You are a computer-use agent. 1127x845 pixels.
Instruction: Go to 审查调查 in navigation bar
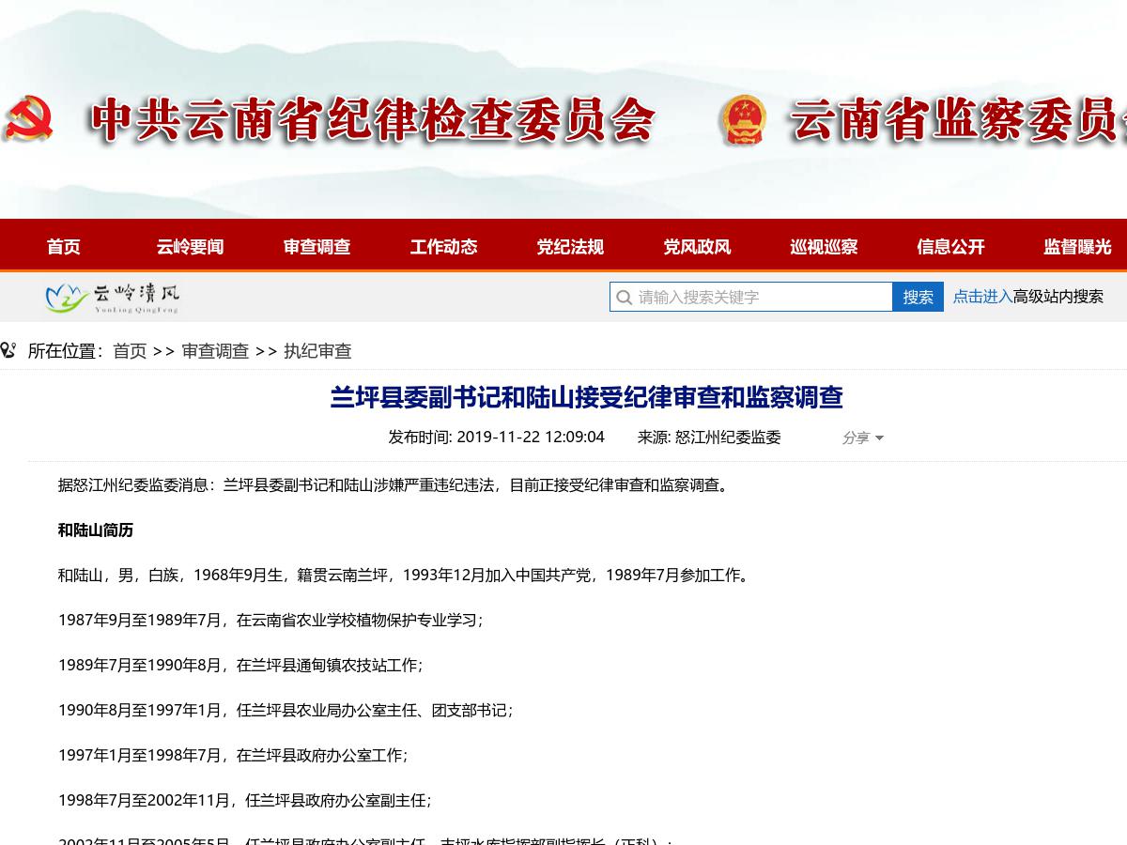point(316,247)
